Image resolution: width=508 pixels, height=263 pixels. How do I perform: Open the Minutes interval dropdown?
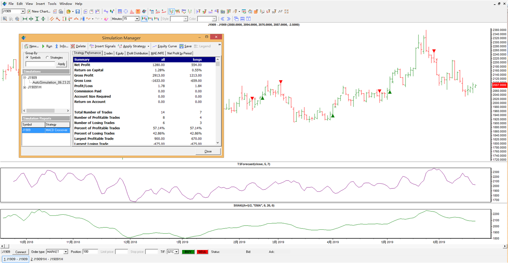137,19
